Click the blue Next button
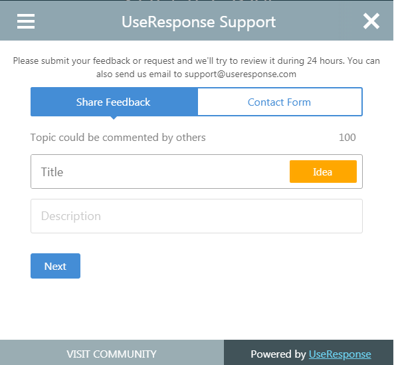The image size is (394, 365). (x=56, y=266)
